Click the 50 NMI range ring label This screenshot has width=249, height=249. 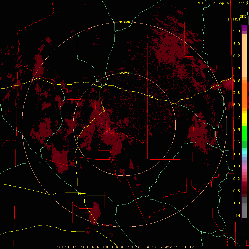(124, 73)
